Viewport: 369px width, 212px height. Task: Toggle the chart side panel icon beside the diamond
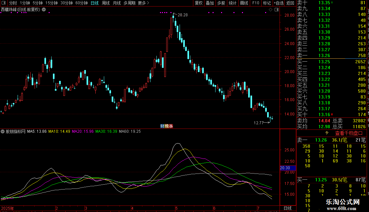click(277, 10)
